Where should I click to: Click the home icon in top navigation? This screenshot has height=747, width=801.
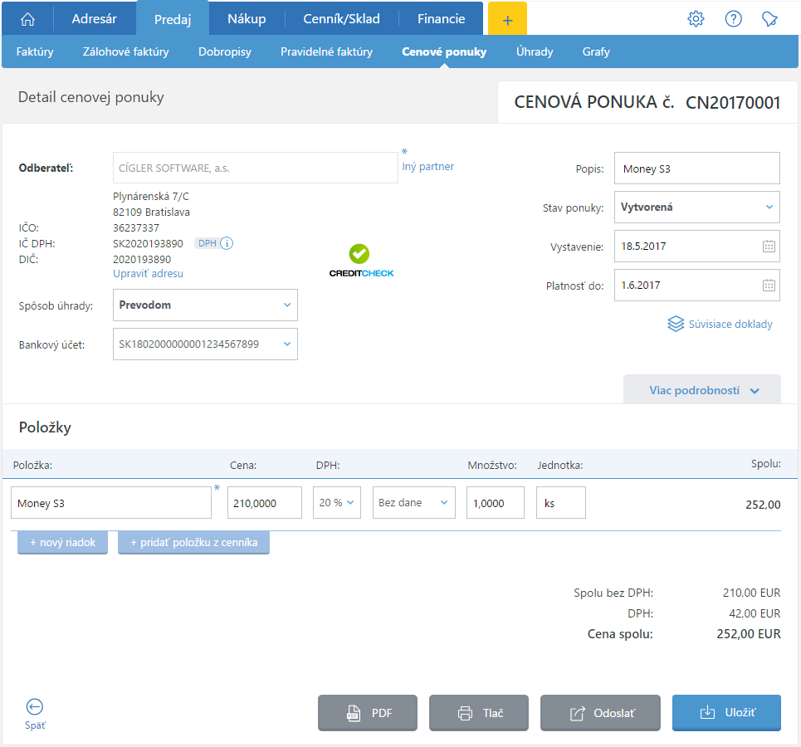[28, 19]
